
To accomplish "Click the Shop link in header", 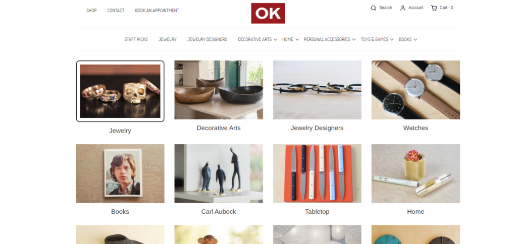I will click(91, 11).
